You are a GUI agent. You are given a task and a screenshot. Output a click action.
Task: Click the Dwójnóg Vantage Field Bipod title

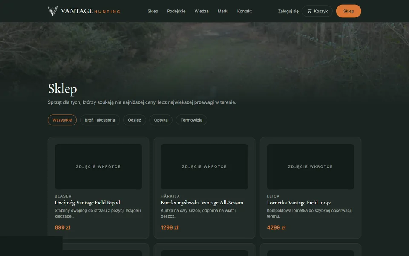[x=87, y=203]
